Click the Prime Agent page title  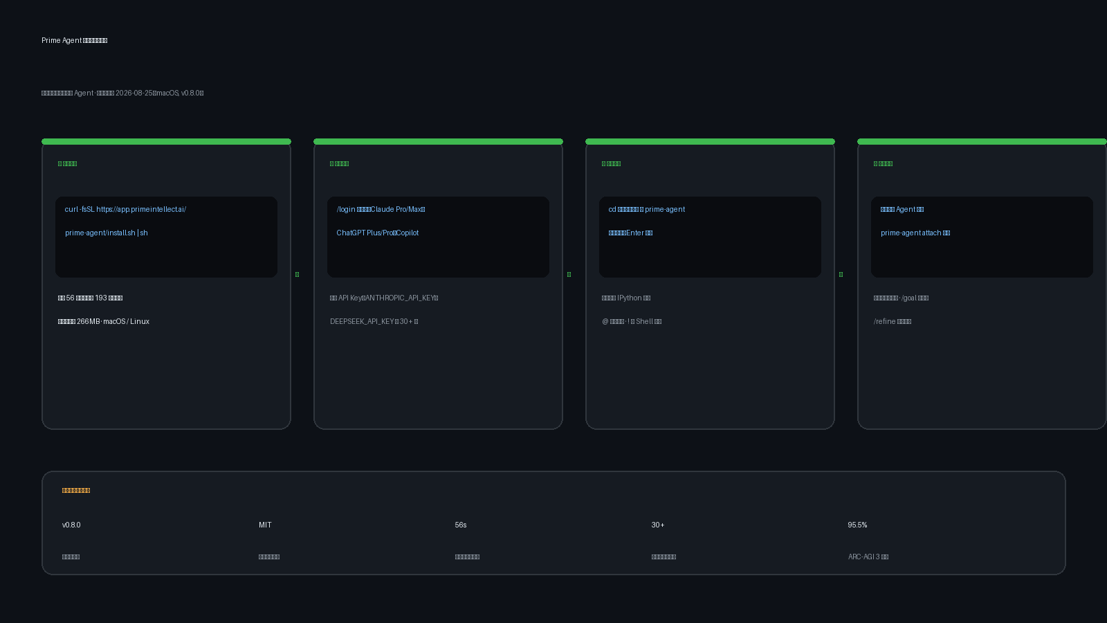tap(74, 40)
